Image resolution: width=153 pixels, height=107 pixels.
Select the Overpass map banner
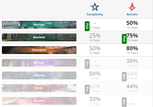click(x=39, y=50)
